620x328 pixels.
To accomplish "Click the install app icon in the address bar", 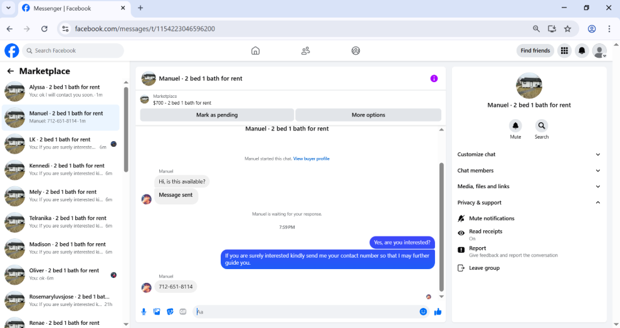I will pos(552,28).
